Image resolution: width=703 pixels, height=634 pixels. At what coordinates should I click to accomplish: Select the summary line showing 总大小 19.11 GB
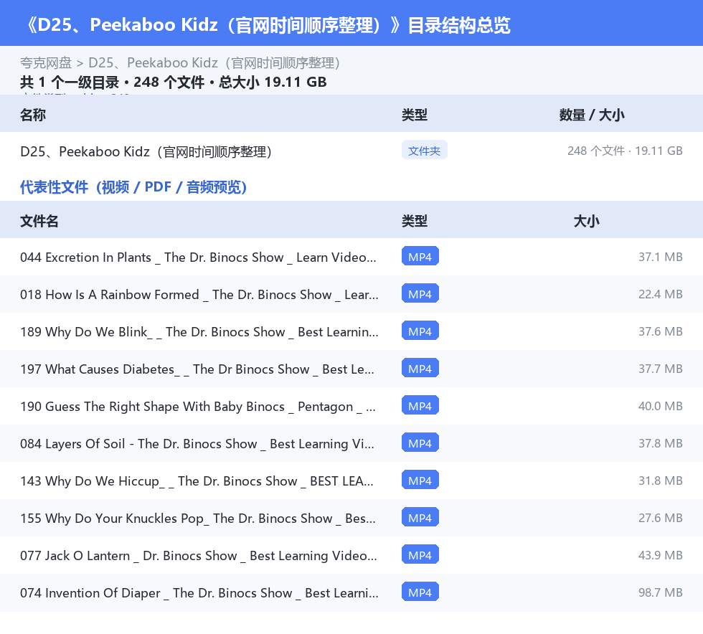click(173, 82)
